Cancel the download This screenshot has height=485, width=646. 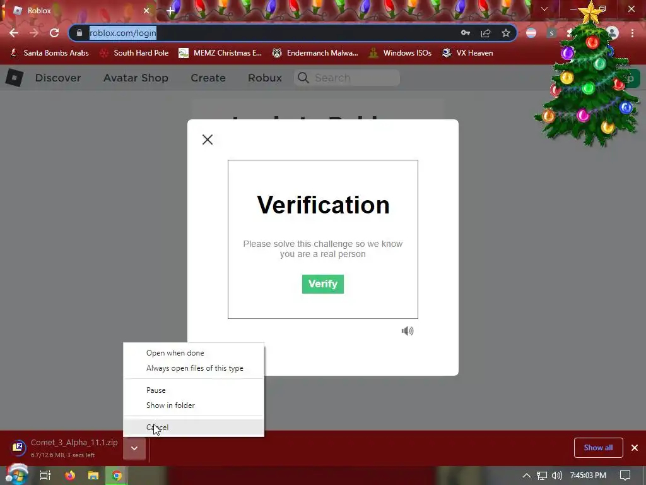tap(194, 428)
